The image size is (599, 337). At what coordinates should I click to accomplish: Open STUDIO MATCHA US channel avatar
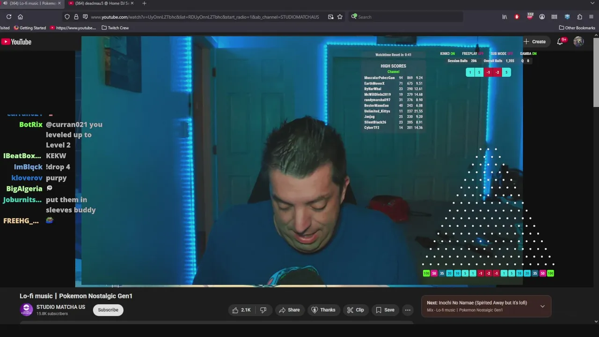(x=26, y=309)
